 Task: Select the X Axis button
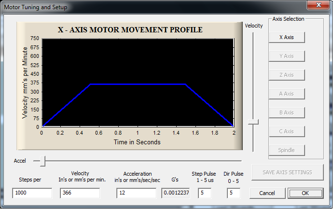[287, 37]
